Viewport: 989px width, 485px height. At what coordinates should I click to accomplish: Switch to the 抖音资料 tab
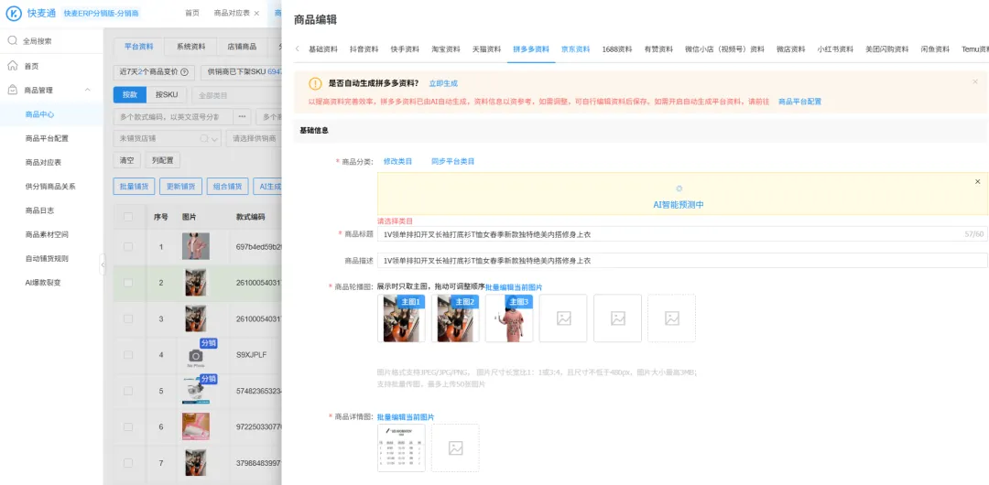coord(364,49)
